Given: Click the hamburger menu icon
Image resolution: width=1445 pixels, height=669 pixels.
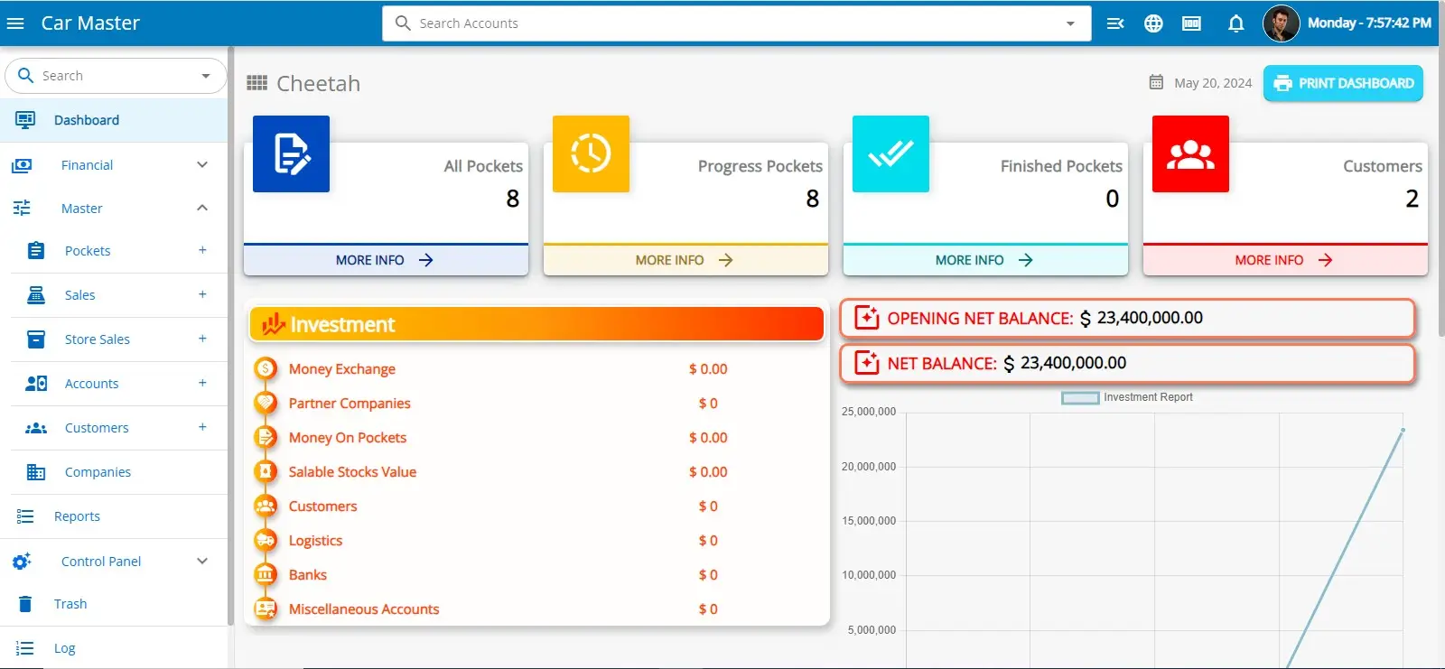Looking at the screenshot, I should (x=15, y=23).
